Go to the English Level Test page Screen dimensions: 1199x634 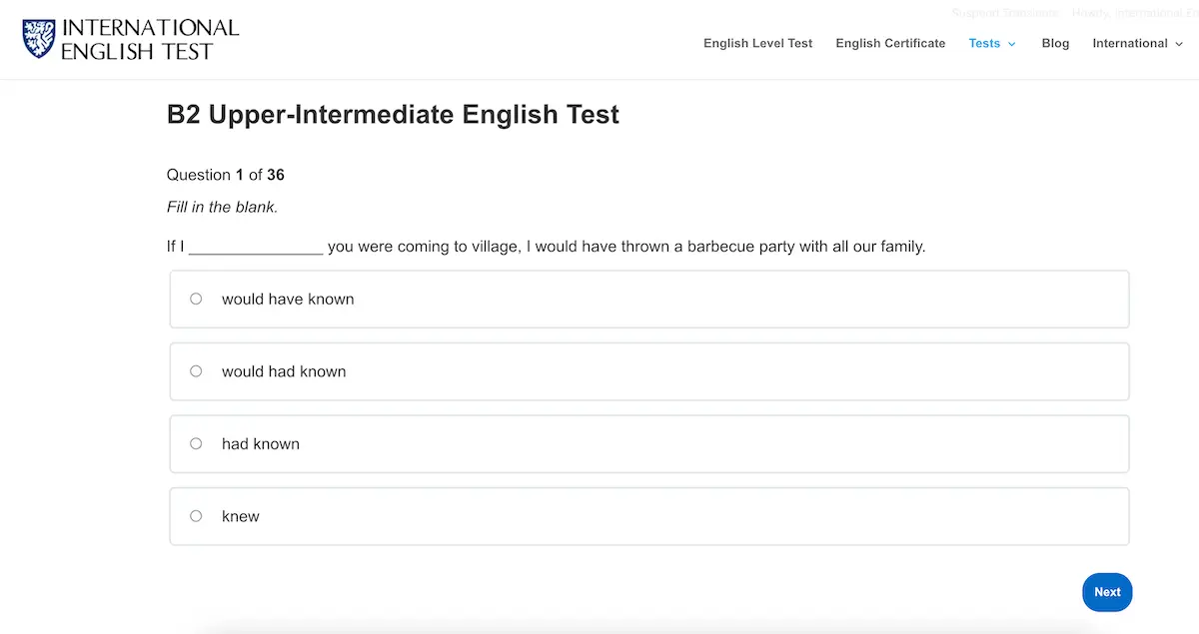tap(757, 43)
